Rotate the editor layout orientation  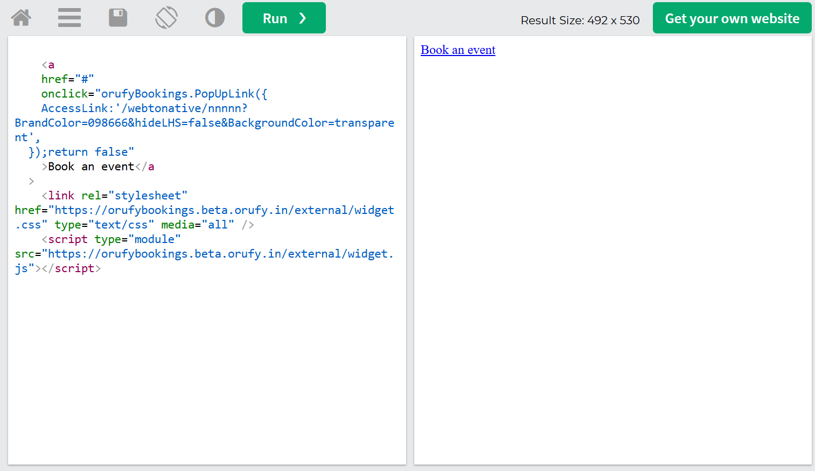tap(166, 18)
